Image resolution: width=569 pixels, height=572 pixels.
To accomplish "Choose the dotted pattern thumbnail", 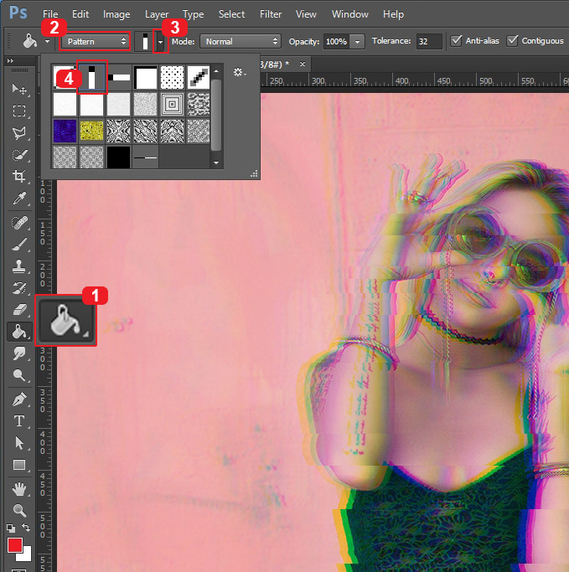I will point(173,77).
